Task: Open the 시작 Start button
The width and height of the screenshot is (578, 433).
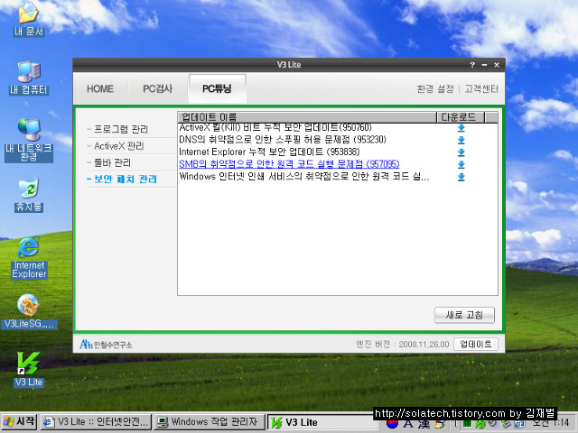Action: point(19,421)
